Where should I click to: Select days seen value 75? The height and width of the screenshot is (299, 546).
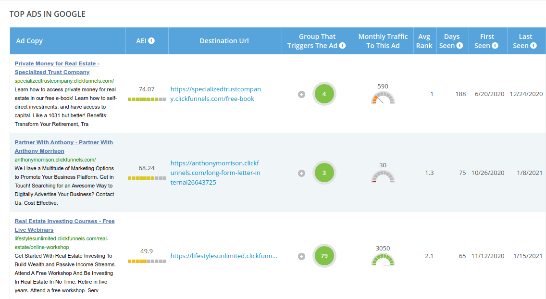462,173
